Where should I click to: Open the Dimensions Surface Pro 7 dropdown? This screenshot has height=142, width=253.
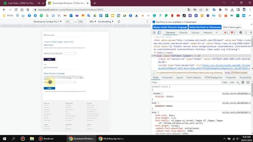point(47,22)
